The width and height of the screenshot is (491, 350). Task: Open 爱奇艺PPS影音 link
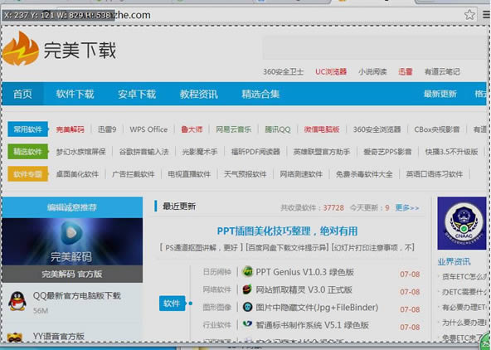tap(387, 152)
